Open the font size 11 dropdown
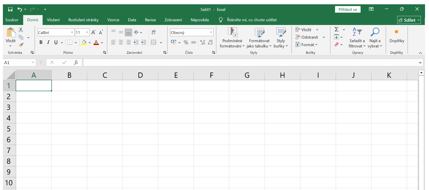This screenshot has height=190, width=429. click(x=87, y=33)
